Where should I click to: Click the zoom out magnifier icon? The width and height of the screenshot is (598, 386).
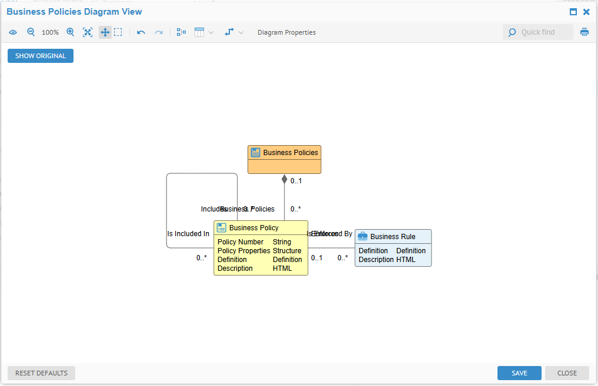coord(31,32)
